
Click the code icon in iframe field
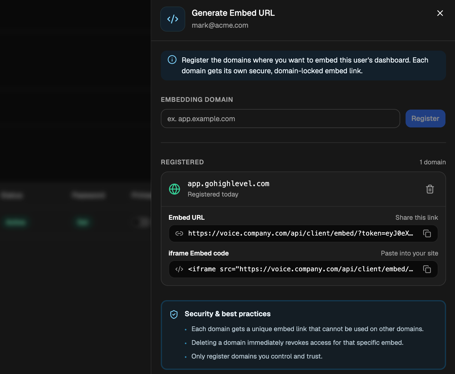tap(179, 269)
